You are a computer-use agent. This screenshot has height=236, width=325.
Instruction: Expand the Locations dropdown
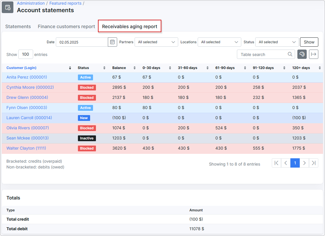point(219,42)
